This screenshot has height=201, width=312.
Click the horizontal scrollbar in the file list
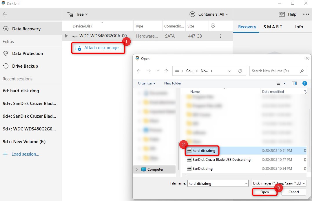tap(226, 175)
